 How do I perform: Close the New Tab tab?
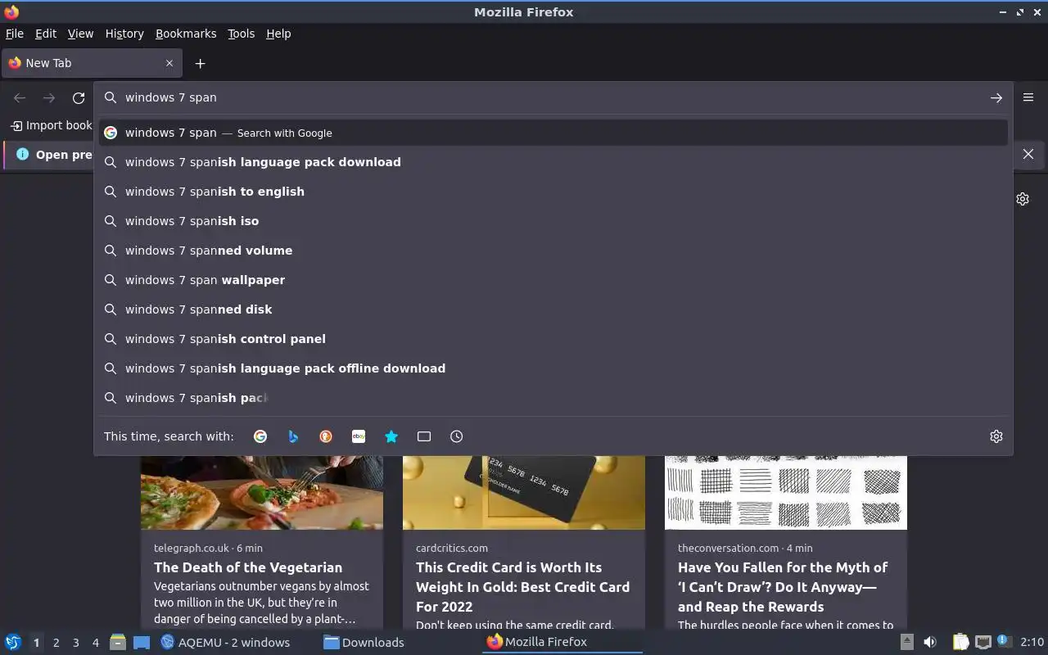point(169,63)
